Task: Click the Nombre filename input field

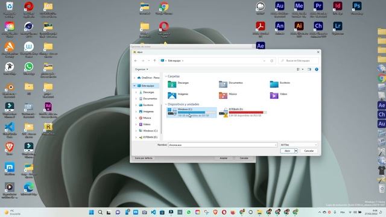Action: (221, 145)
